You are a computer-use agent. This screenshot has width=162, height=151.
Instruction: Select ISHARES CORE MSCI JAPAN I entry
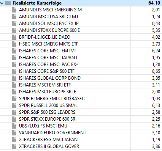tap(48, 58)
